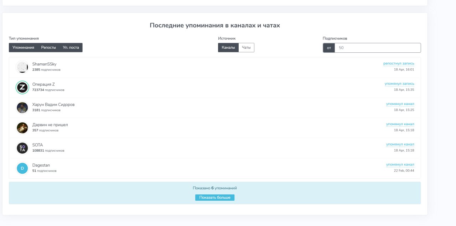Open упомянул канал link for Дарвин не пришел

400,124
